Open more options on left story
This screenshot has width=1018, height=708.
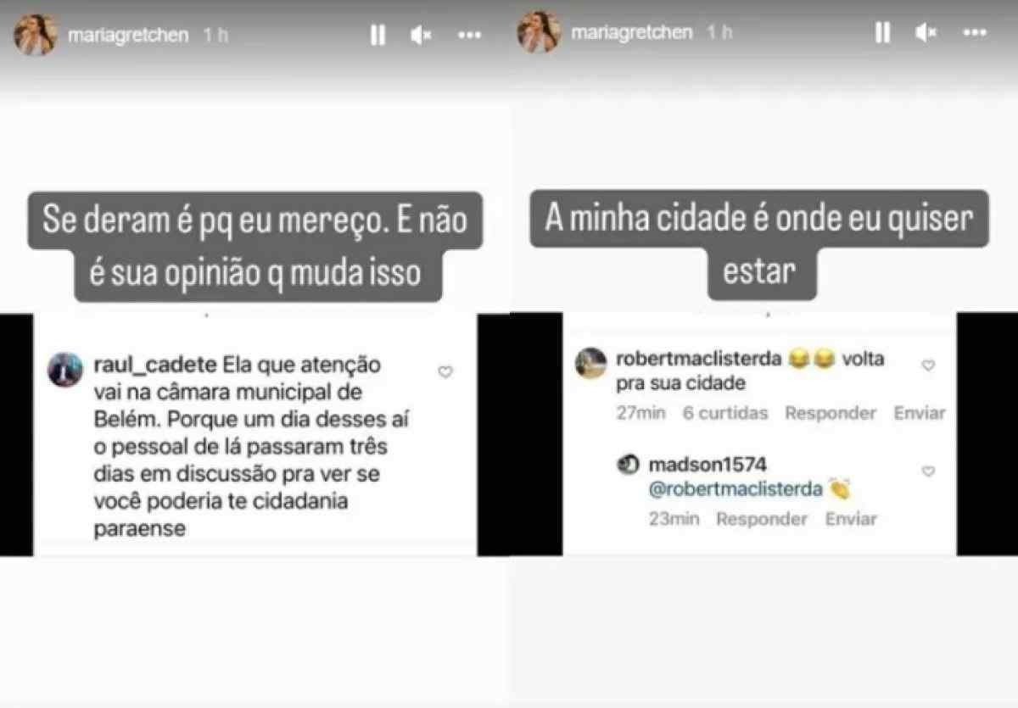coord(469,35)
